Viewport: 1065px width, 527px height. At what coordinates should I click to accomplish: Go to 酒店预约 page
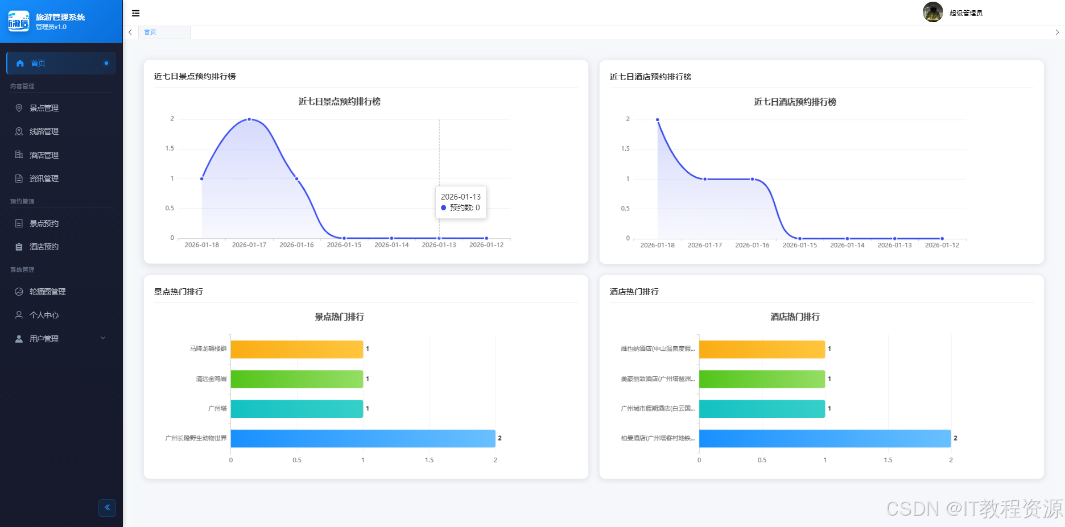(61, 247)
